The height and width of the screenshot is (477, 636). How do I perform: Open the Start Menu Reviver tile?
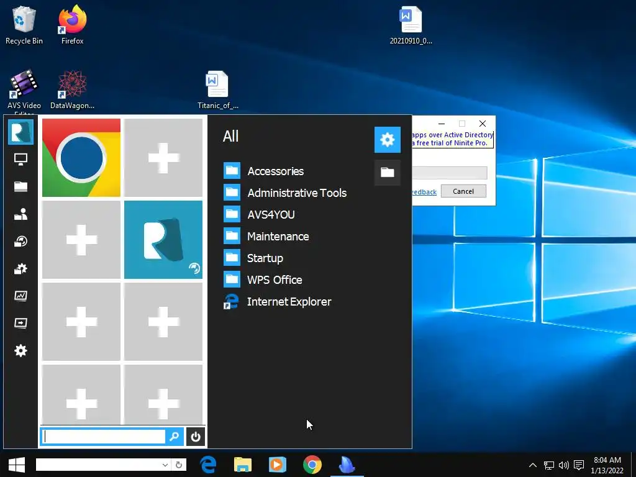pos(163,240)
